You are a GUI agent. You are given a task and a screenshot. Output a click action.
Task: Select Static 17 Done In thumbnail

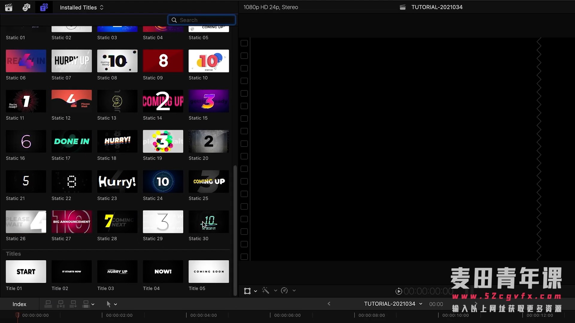pyautogui.click(x=72, y=141)
